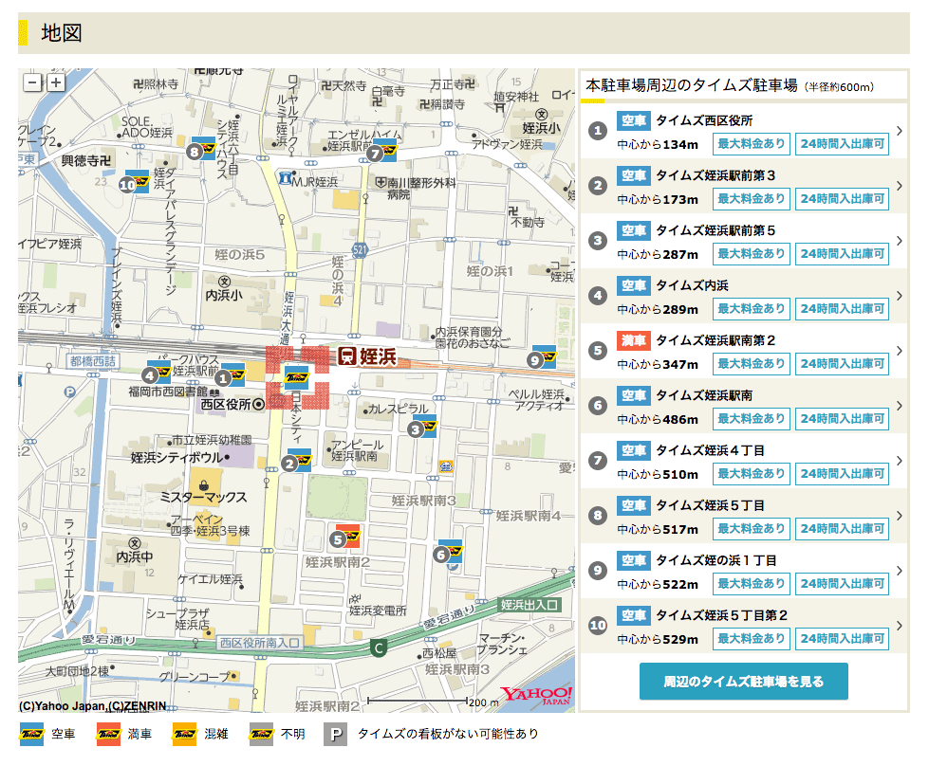Open タイムズ姪浜5丁目 row chevron
The image size is (929, 766).
900,516
